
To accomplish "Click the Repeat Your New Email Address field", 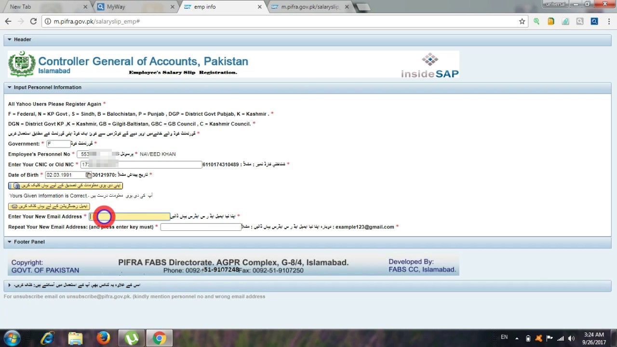I will [x=201, y=227].
